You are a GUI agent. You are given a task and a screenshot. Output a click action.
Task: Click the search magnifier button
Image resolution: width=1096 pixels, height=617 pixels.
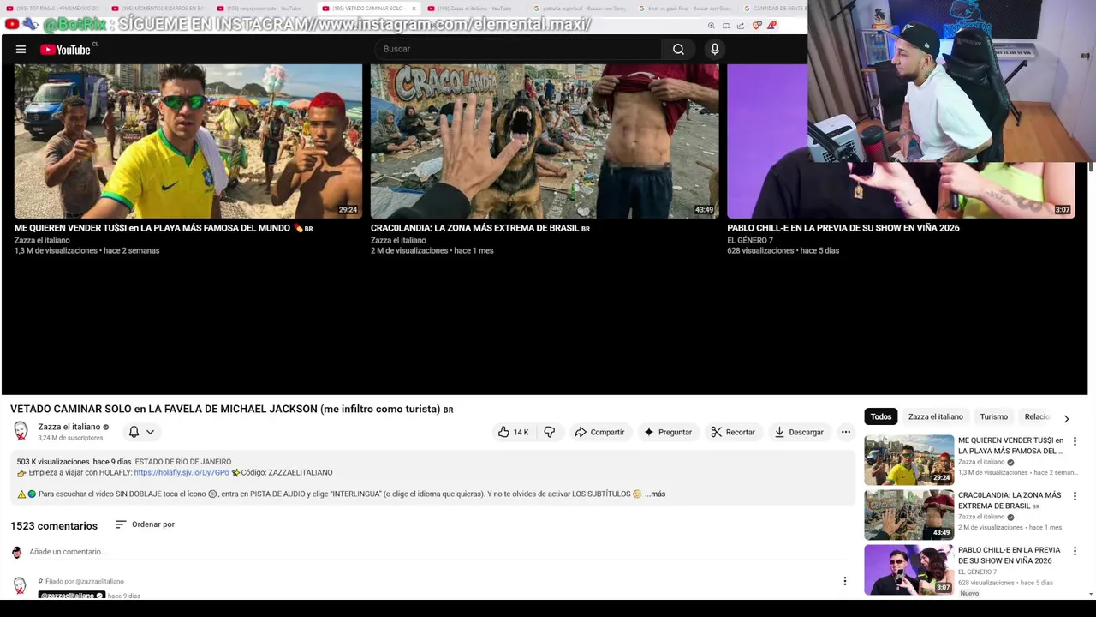pyautogui.click(x=678, y=50)
